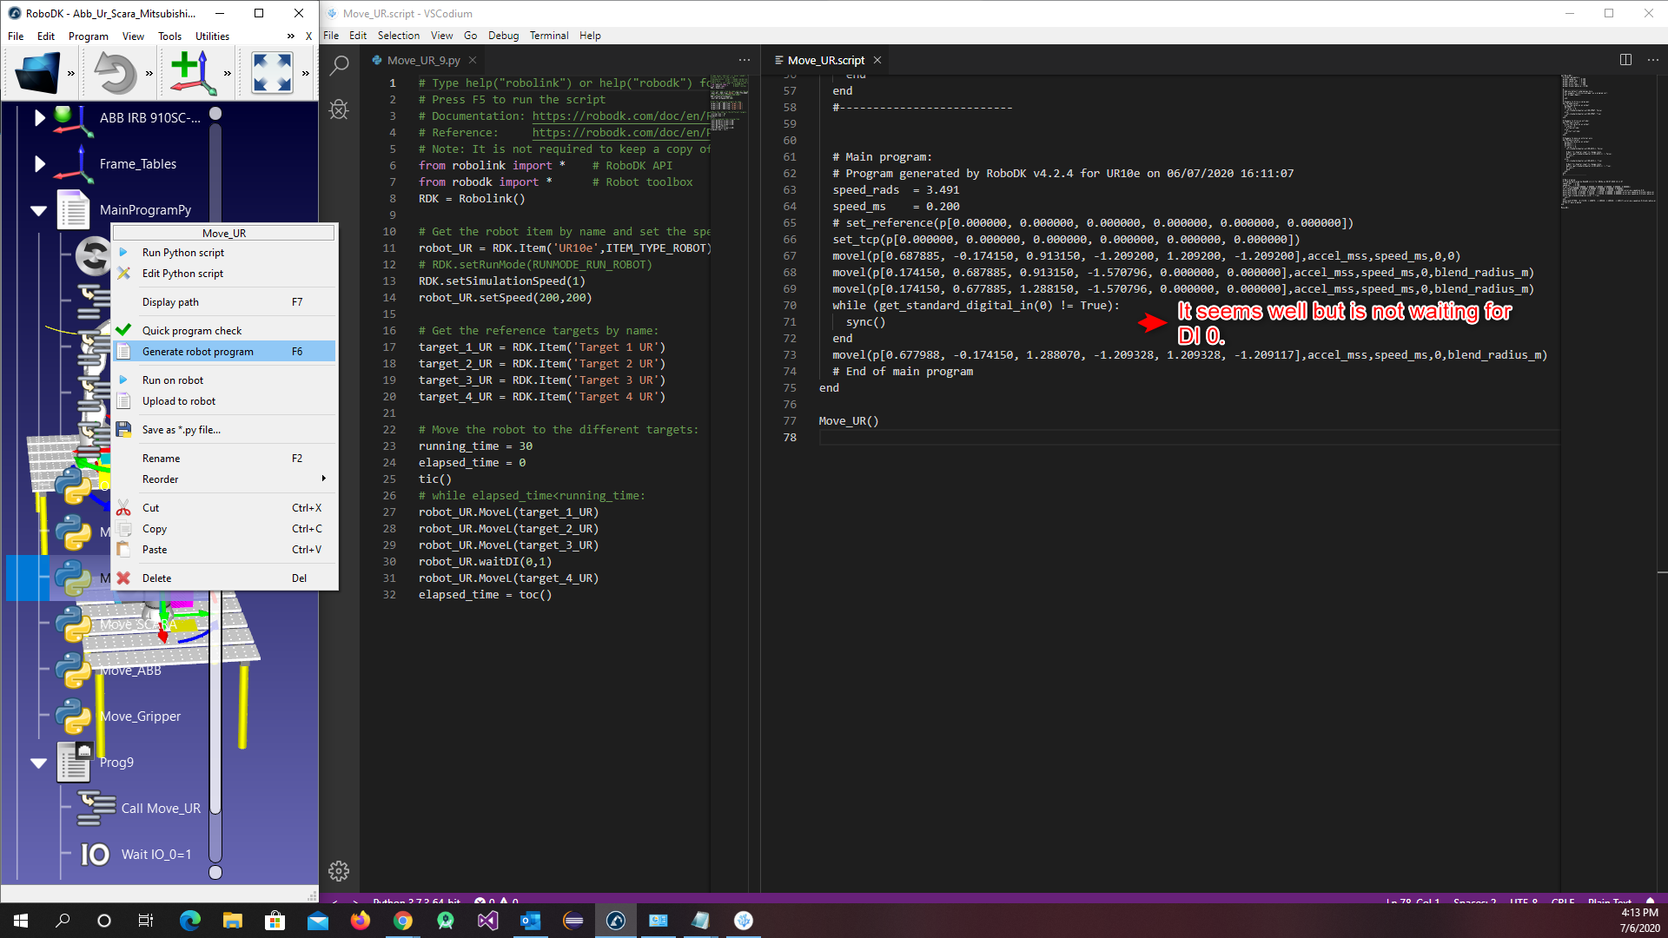Open Firefox from the Windows taskbar

[x=361, y=921]
